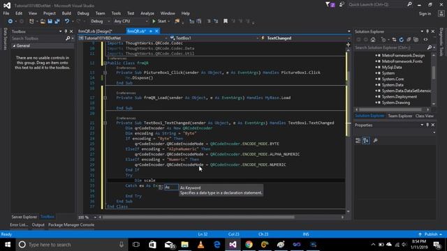447x251 pixels.
Task: Click the Categorized icon in Properties panel
Action: click(x=358, y=141)
